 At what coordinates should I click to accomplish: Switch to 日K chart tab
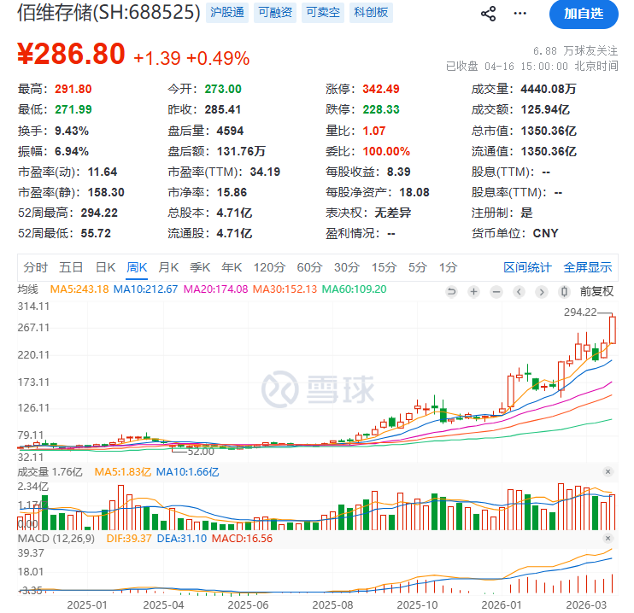[106, 267]
